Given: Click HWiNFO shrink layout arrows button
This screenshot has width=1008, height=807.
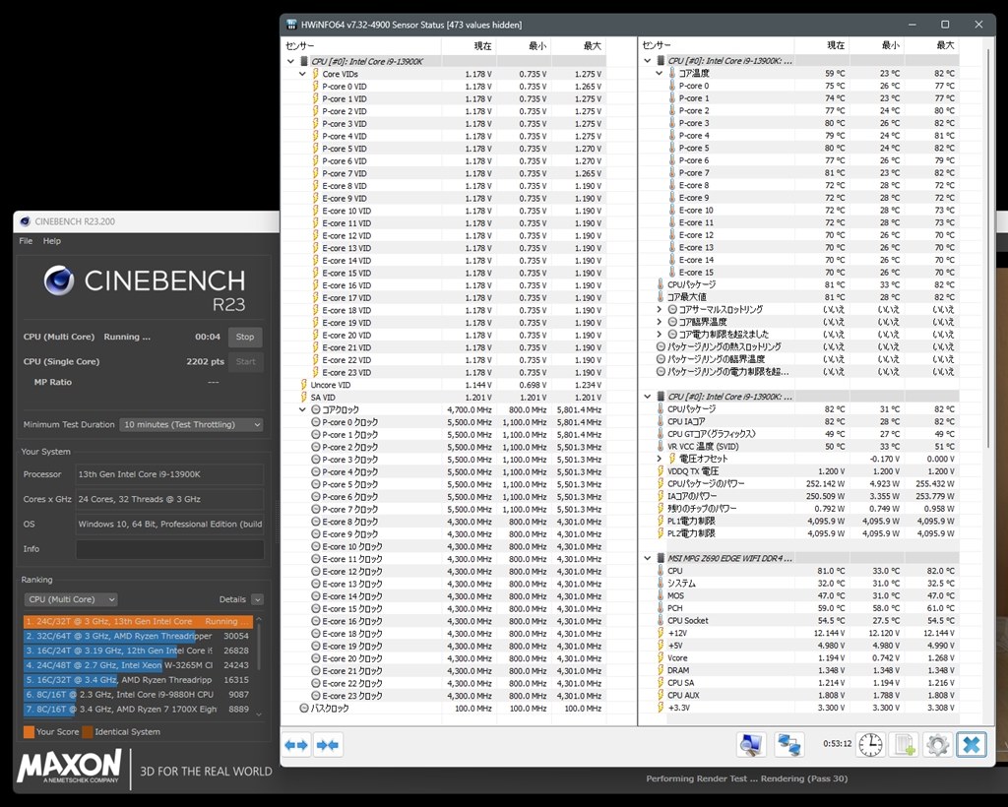Looking at the screenshot, I should click(328, 745).
